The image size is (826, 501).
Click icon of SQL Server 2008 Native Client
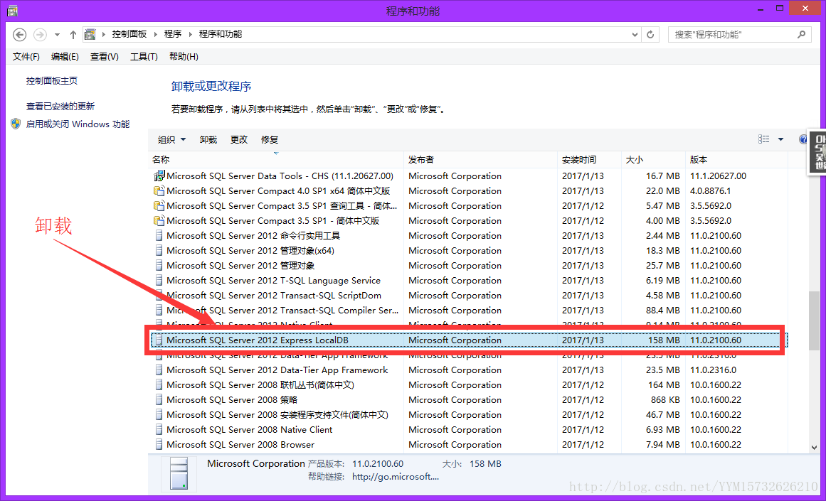159,429
